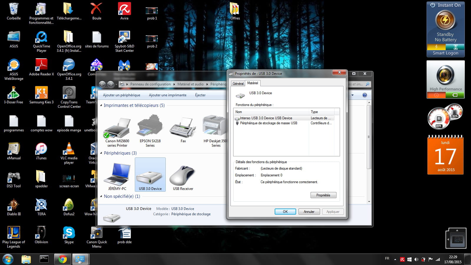Viewport: 471px width, 265px height.
Task: Switch to the Général tab
Action: (x=238, y=84)
